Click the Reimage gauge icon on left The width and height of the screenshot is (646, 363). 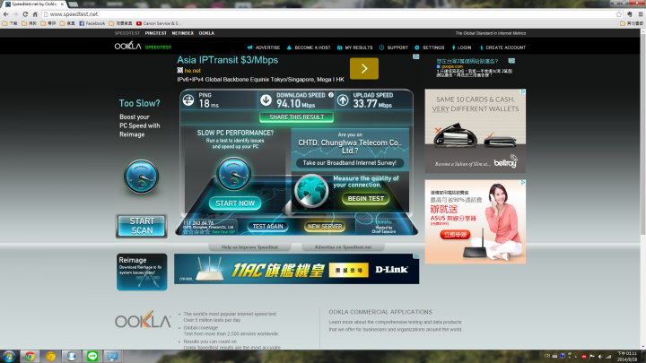[x=142, y=177]
